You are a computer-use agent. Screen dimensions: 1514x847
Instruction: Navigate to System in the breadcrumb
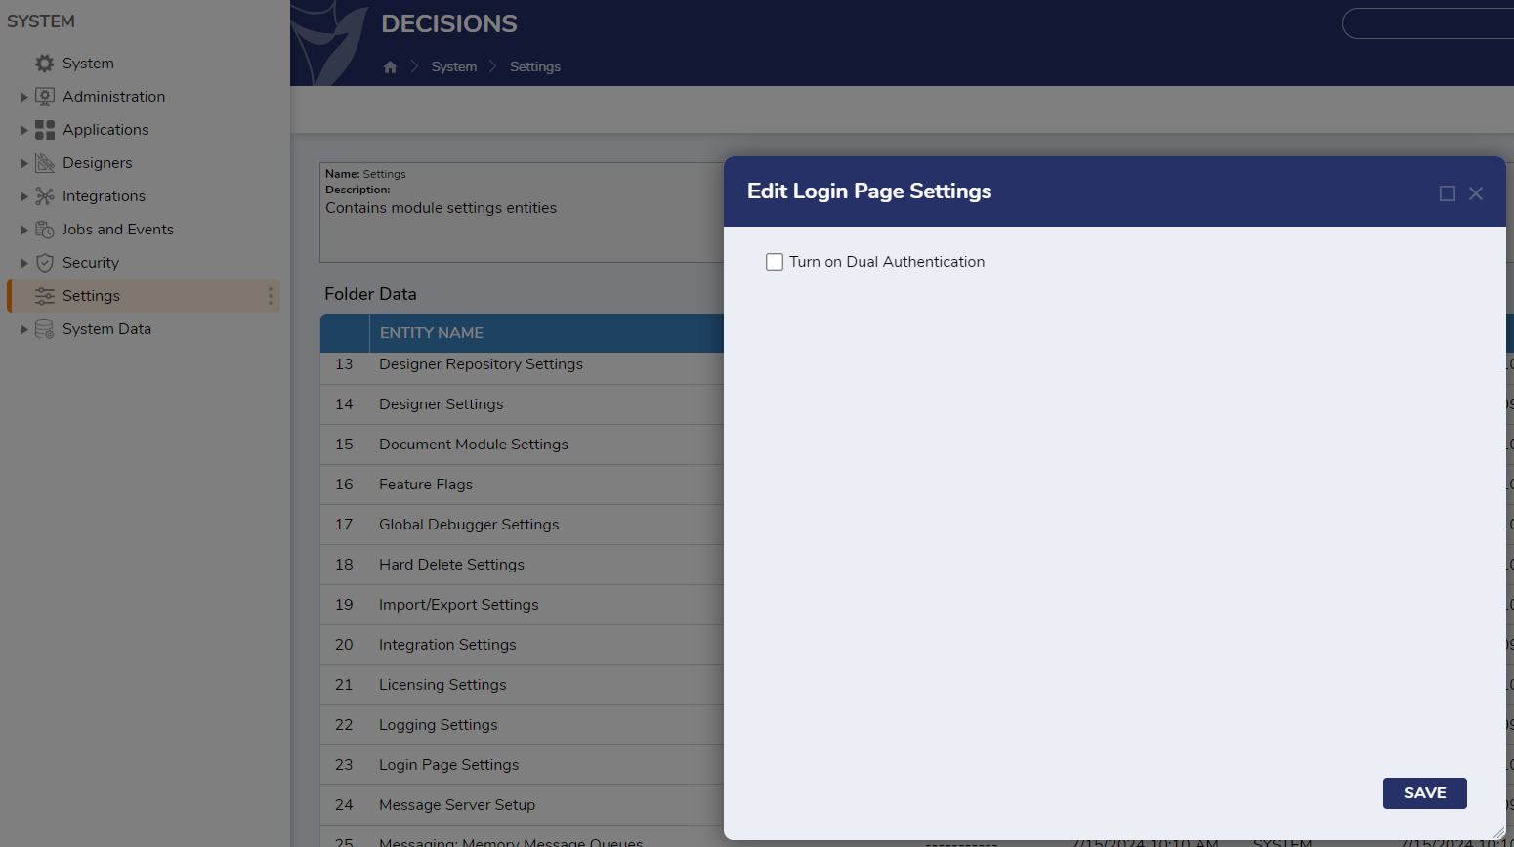point(454,67)
